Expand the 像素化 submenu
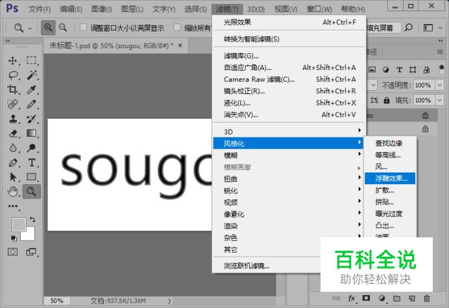 click(288, 214)
